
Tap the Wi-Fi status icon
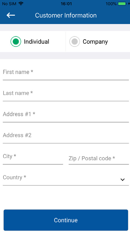coord(21,4)
